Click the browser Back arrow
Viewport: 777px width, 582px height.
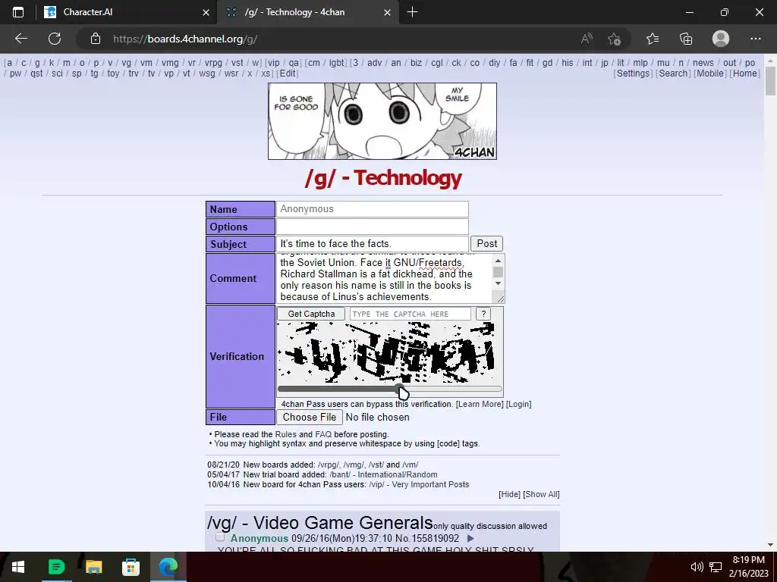pos(20,39)
